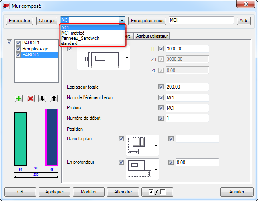This screenshot has height=201, width=258.
Task: Toggle the PAROI 1 checkbox
Action: click(x=18, y=43)
